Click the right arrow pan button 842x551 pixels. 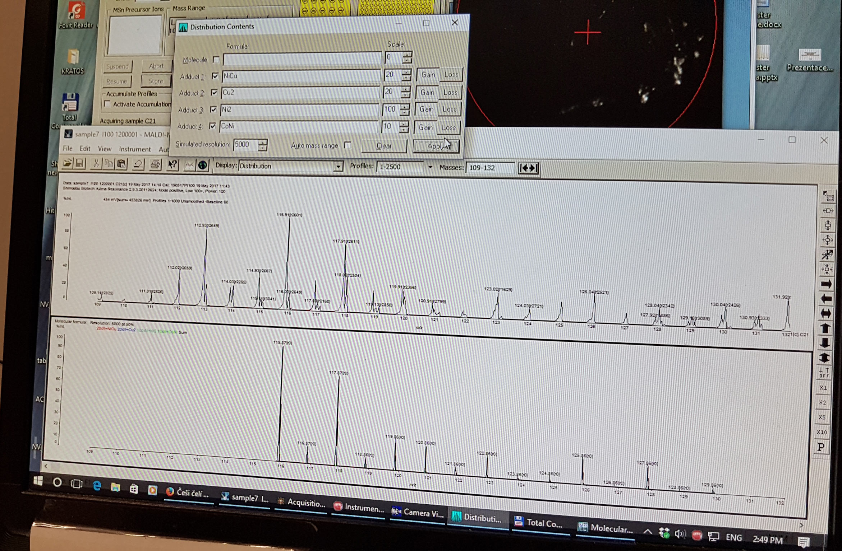click(826, 285)
